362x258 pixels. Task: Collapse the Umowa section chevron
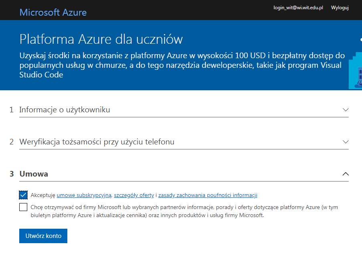pyautogui.click(x=346, y=174)
